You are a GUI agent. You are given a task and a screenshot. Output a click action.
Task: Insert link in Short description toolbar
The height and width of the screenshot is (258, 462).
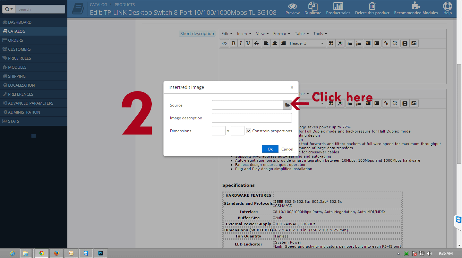click(x=386, y=43)
